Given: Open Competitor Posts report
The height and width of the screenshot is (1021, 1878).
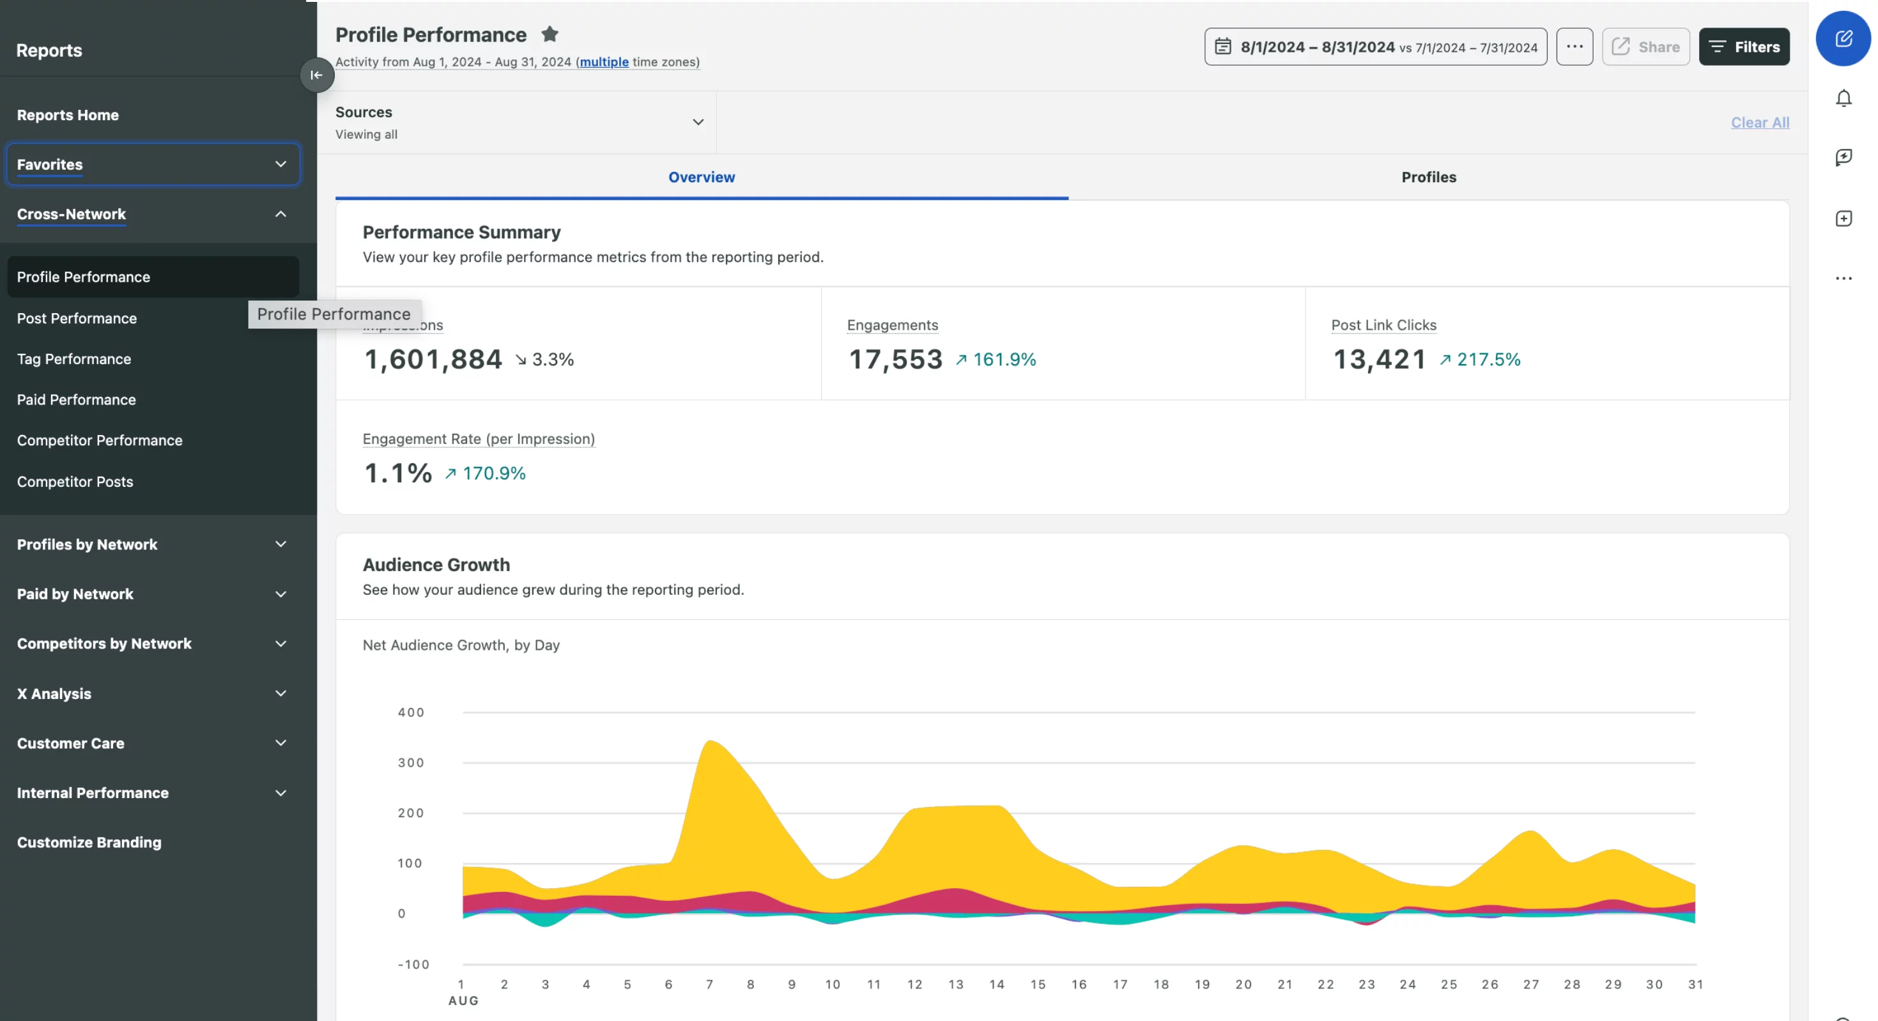Looking at the screenshot, I should click(x=74, y=482).
